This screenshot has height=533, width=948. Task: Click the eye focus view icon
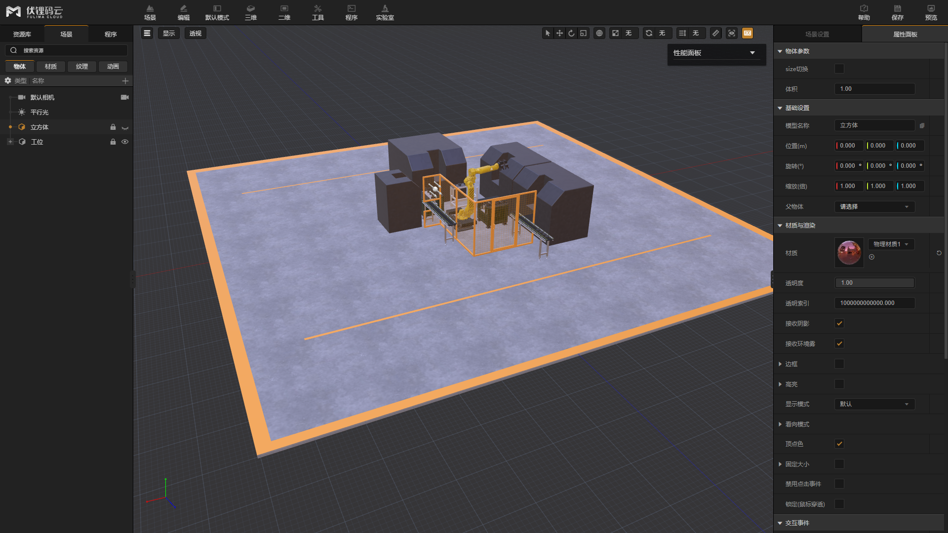coord(732,33)
